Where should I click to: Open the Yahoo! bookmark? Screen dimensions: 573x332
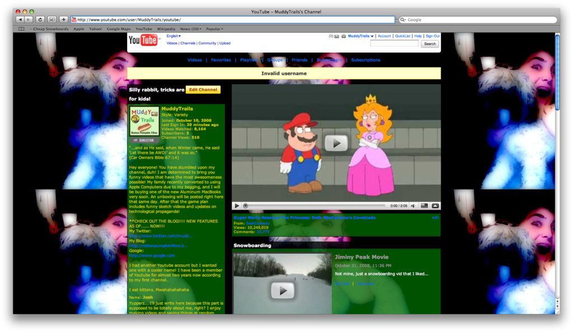[x=95, y=29]
